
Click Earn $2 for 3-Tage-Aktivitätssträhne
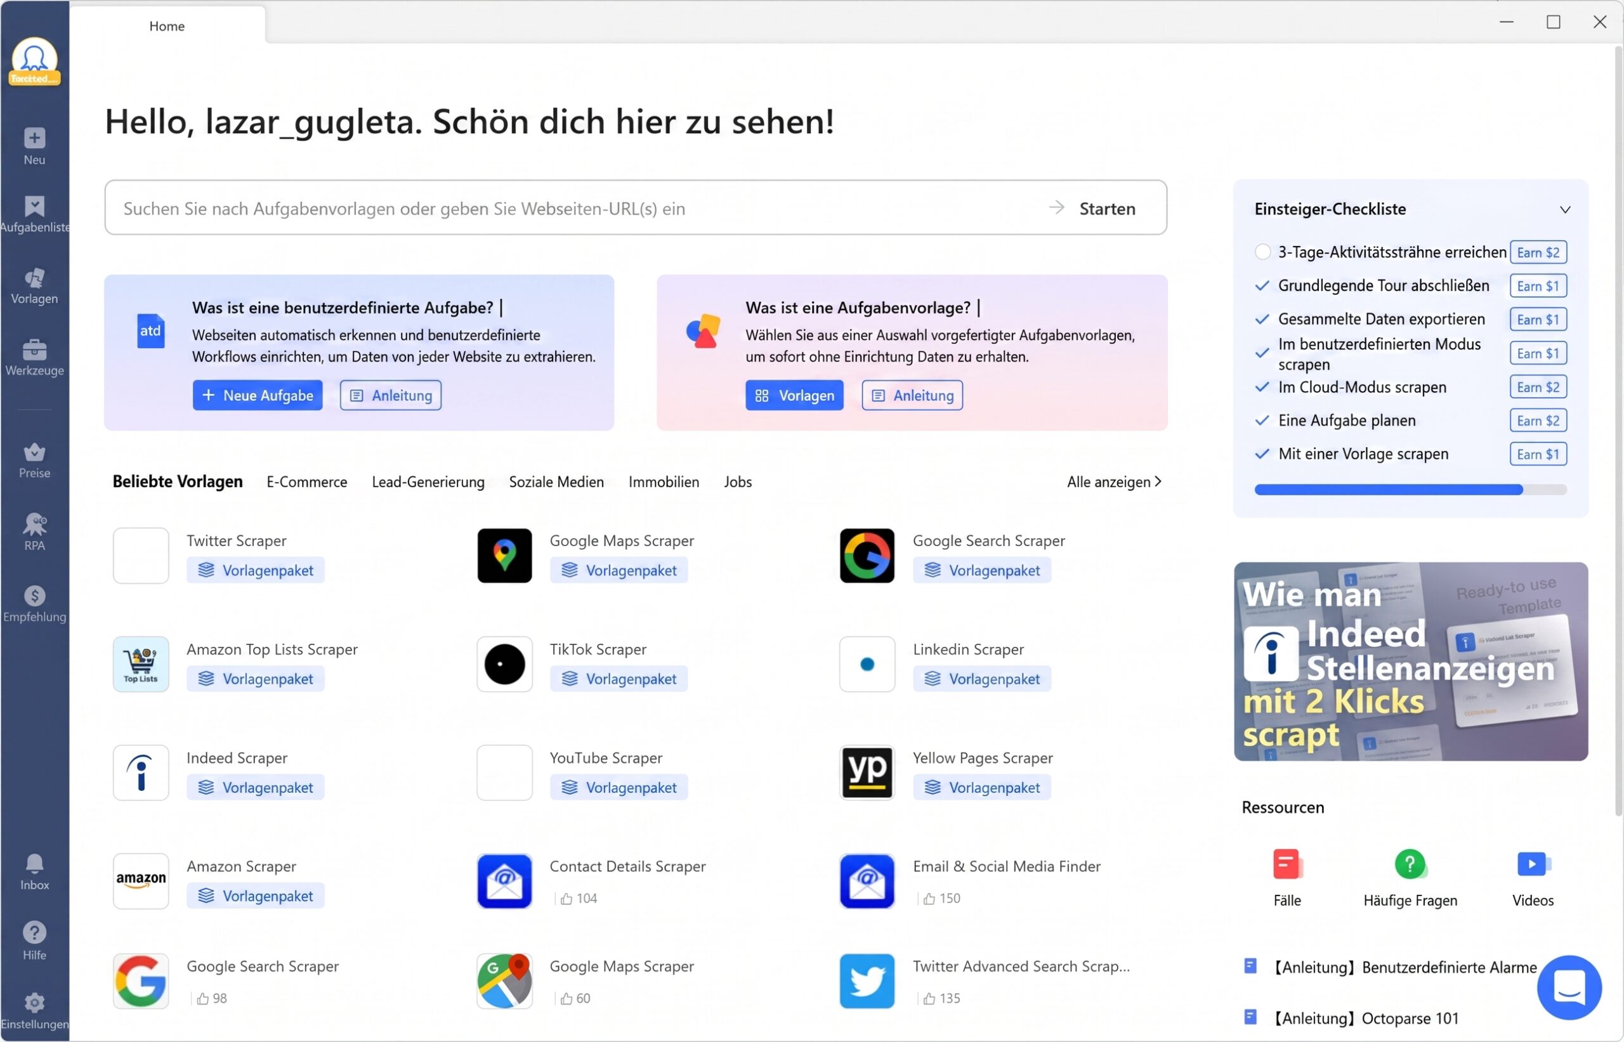click(1538, 252)
